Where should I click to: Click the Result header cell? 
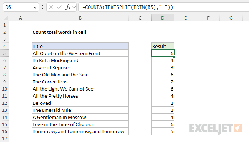click(163, 46)
